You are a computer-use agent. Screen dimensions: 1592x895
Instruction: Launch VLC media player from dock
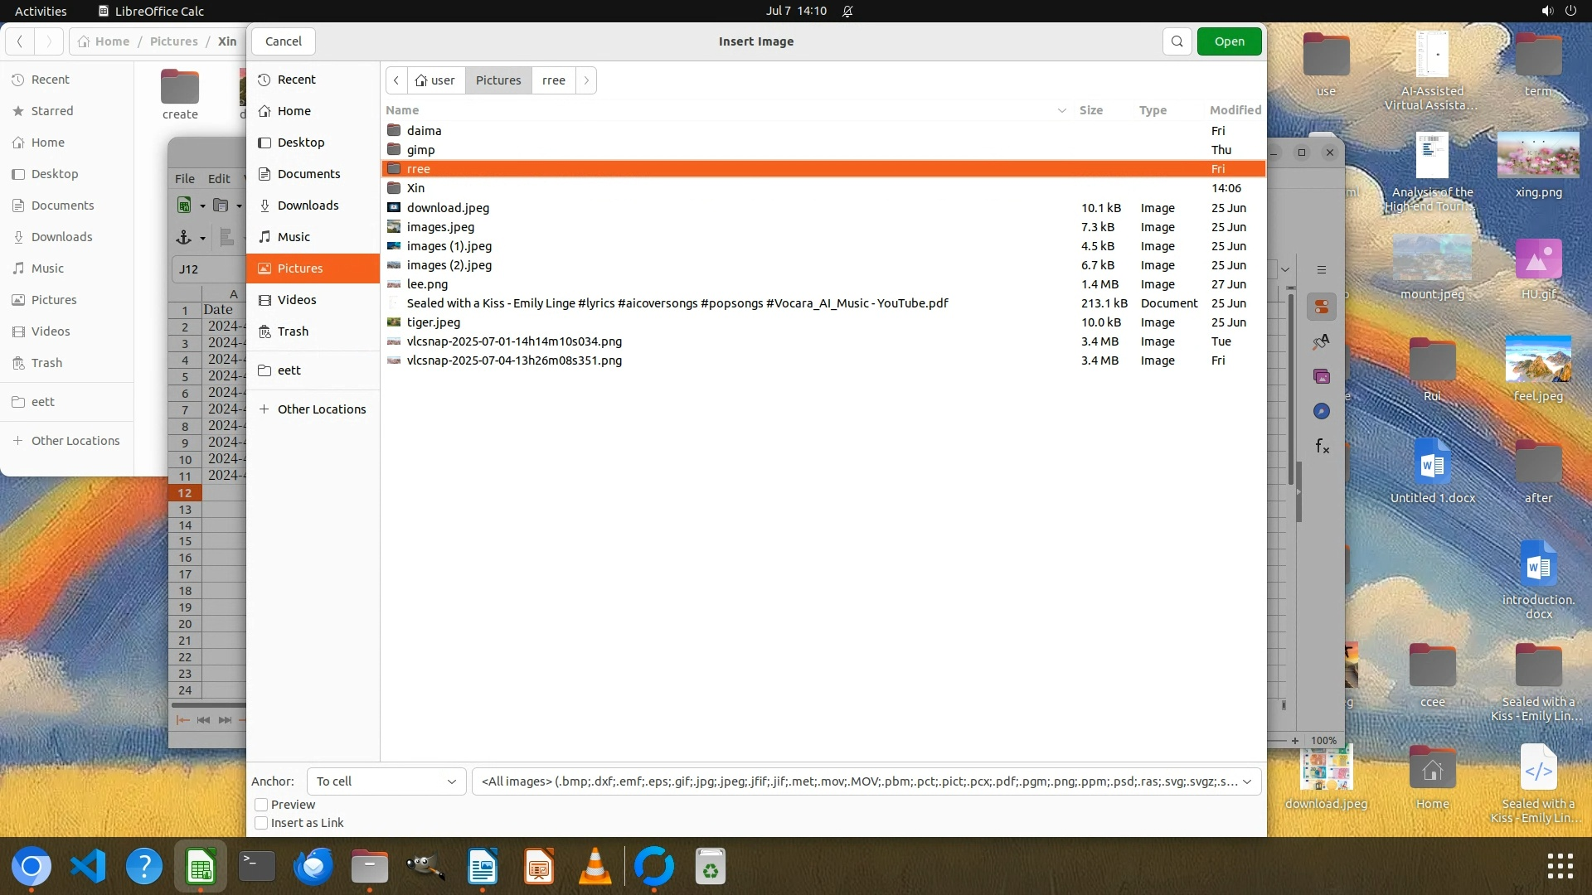[x=595, y=867]
